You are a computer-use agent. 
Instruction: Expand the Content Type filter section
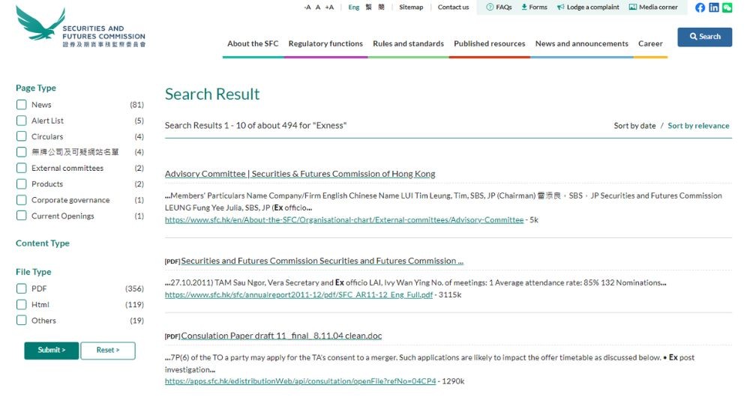(43, 243)
